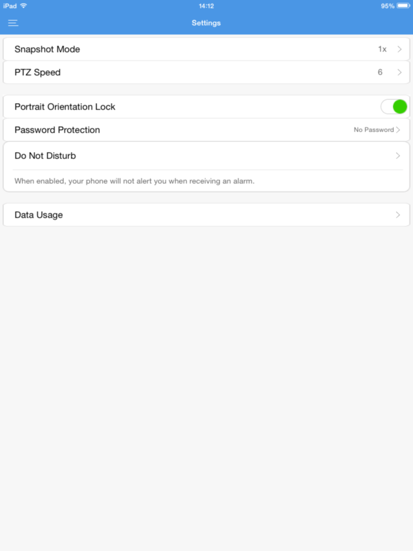Image resolution: width=413 pixels, height=551 pixels.
Task: Click the PTZ Speed chevron arrow
Action: [x=399, y=72]
